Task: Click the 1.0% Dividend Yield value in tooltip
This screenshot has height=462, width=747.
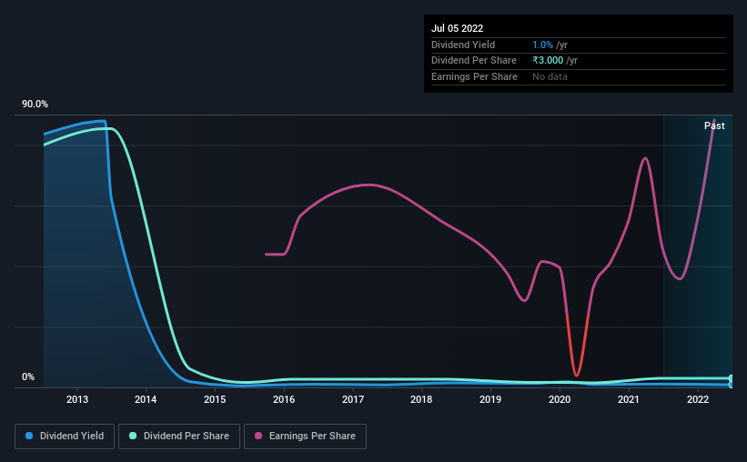Action: 542,45
